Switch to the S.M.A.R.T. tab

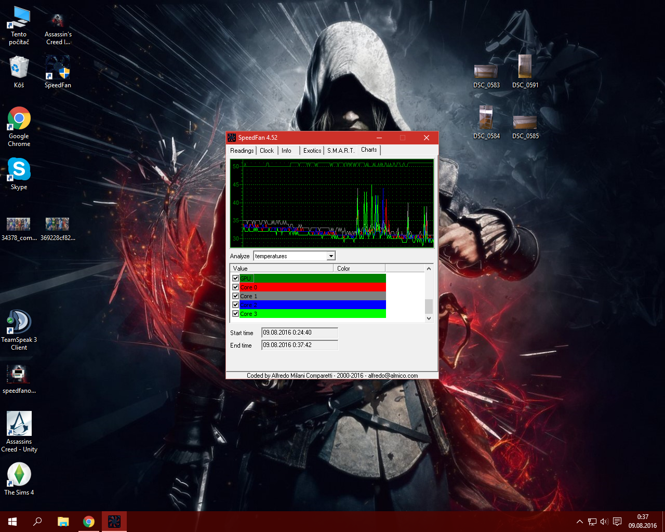coord(341,151)
